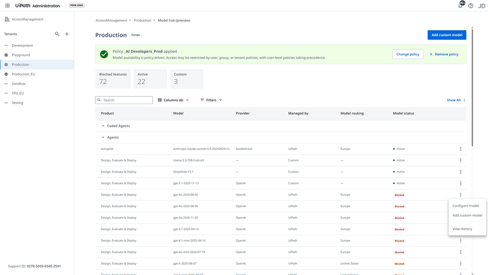Click the Change policy button
The image size is (488, 275).
click(408, 54)
